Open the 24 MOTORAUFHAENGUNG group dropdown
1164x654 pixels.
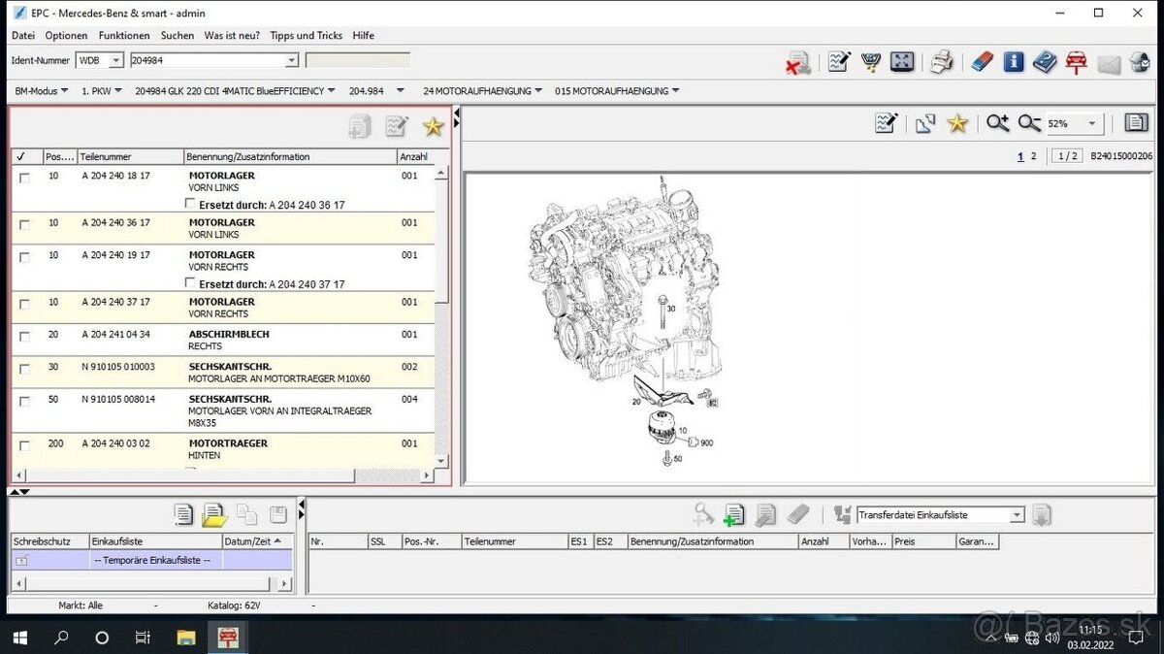[538, 91]
